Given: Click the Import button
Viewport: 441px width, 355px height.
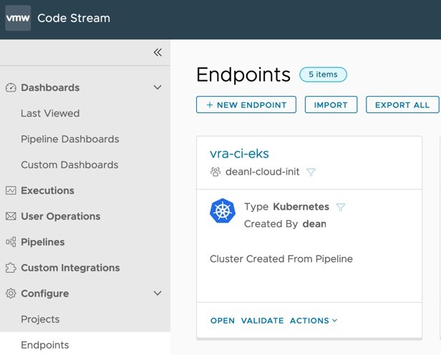Looking at the screenshot, I should coord(331,104).
